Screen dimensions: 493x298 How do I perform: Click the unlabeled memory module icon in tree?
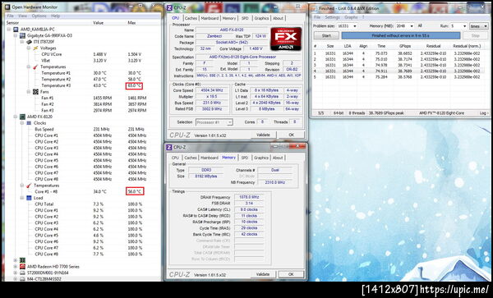[x=23, y=260]
